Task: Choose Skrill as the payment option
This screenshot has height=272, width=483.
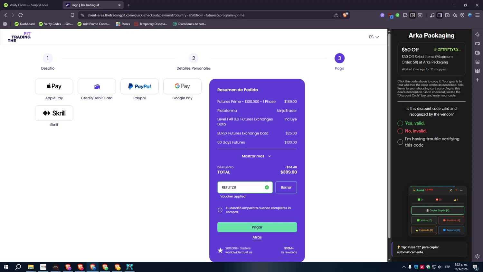Action: click(54, 113)
